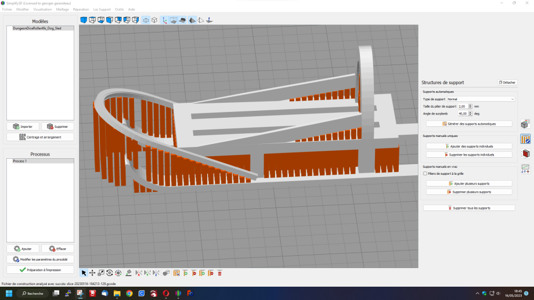Switch to the front view cube icon
The height and width of the screenshot is (300, 534).
[x=109, y=20]
